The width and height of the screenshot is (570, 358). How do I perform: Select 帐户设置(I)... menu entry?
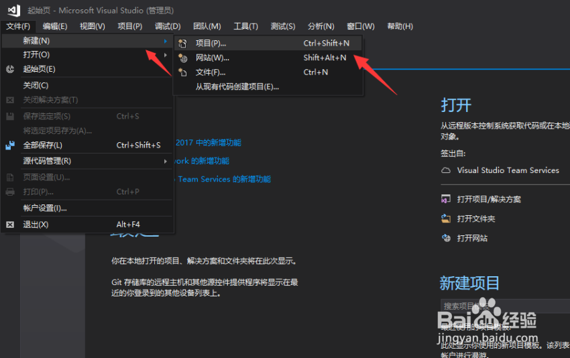pyautogui.click(x=87, y=208)
